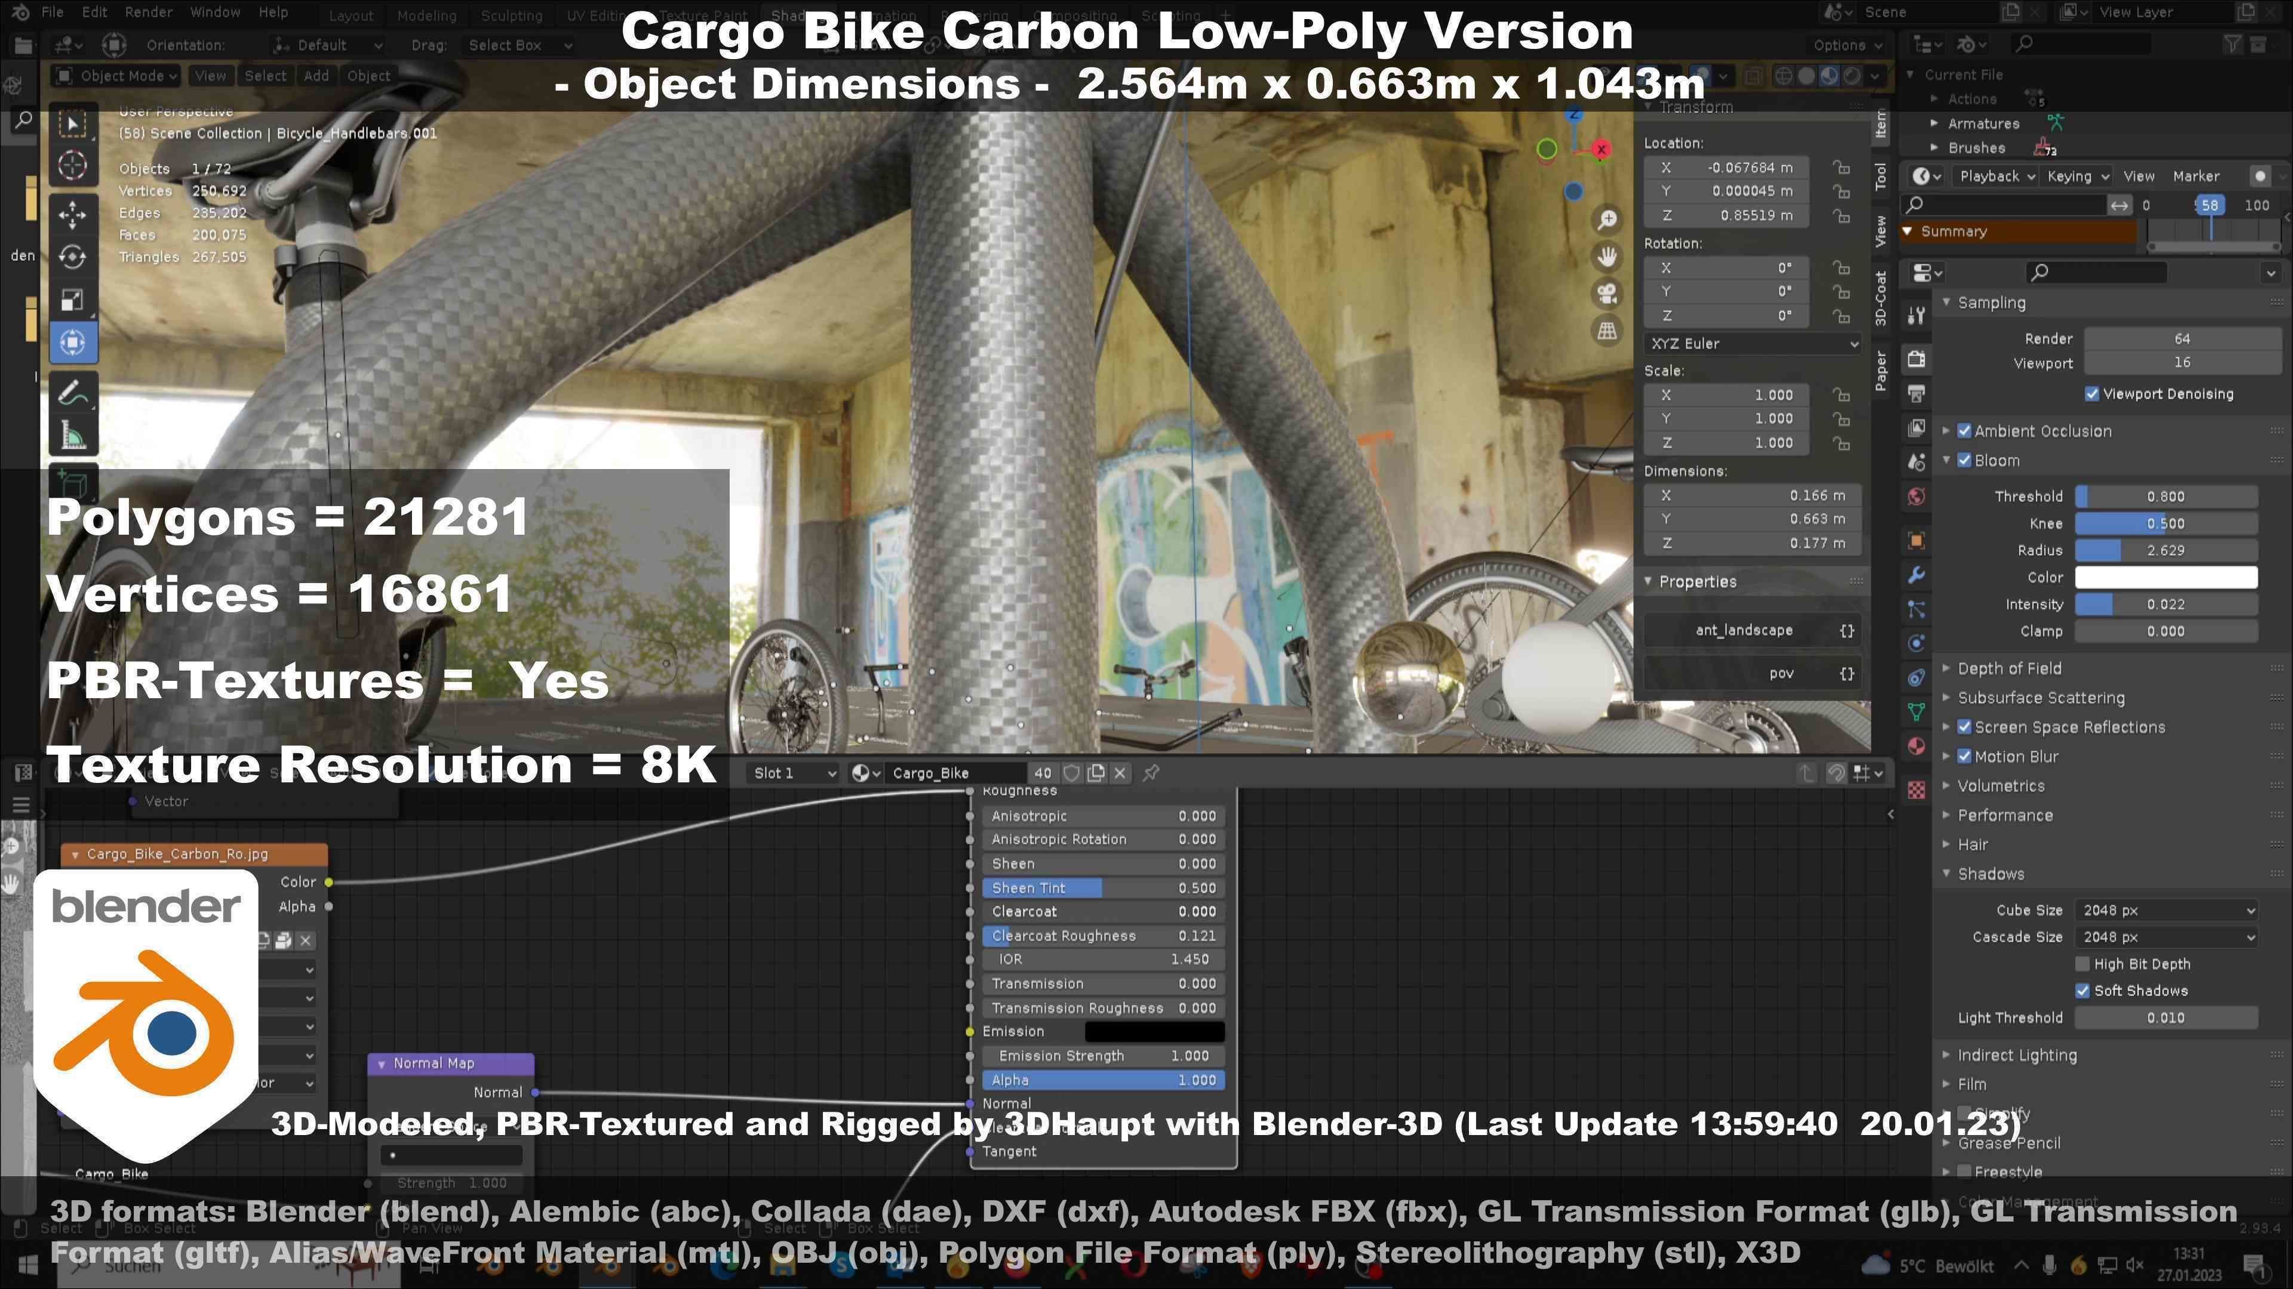
Task: Open the Physics properties tab icon
Action: (x=1916, y=643)
